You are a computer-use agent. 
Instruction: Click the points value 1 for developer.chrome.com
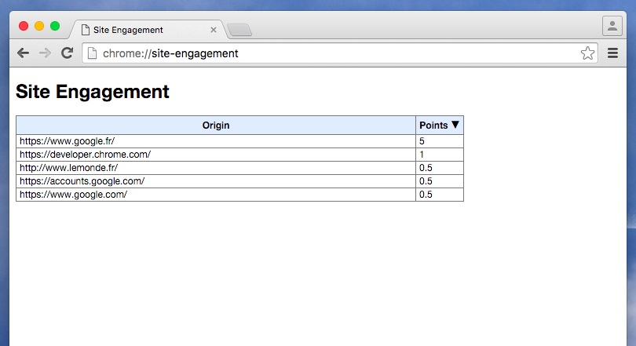[x=439, y=155]
